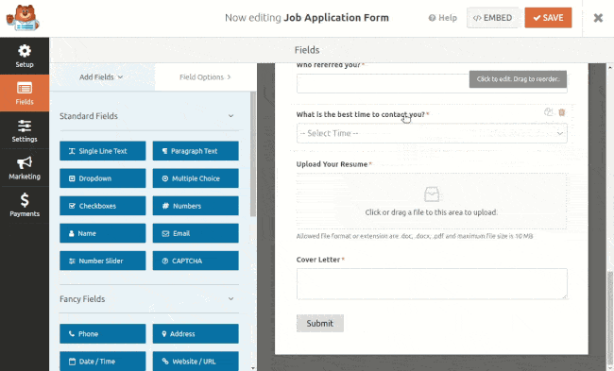The height and width of the screenshot is (371, 614).
Task: Add a Name field
Action: click(103, 233)
